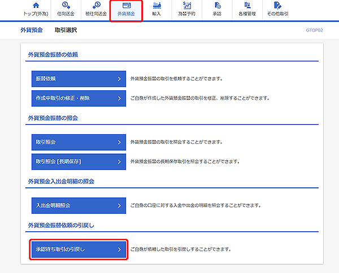Click the chevron arrow on 入出金明細照会
339x273 pixels.
click(x=119, y=206)
